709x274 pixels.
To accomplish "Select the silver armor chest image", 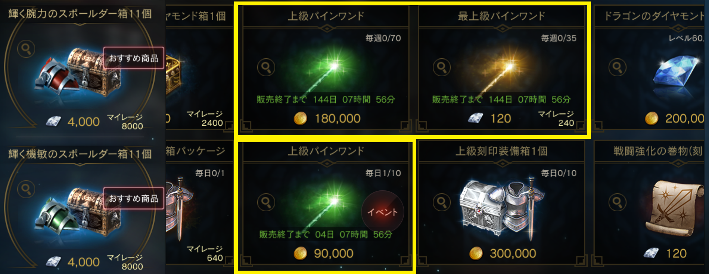I will click(x=500, y=207).
